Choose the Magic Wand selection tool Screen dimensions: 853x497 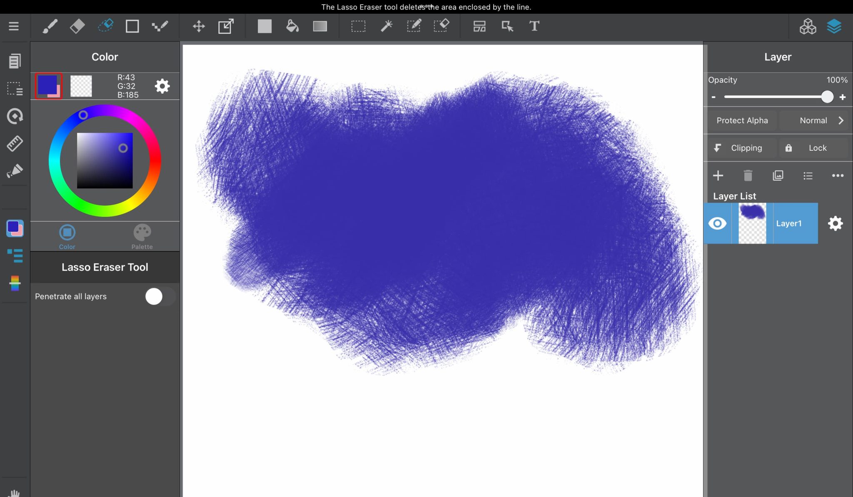(x=387, y=26)
